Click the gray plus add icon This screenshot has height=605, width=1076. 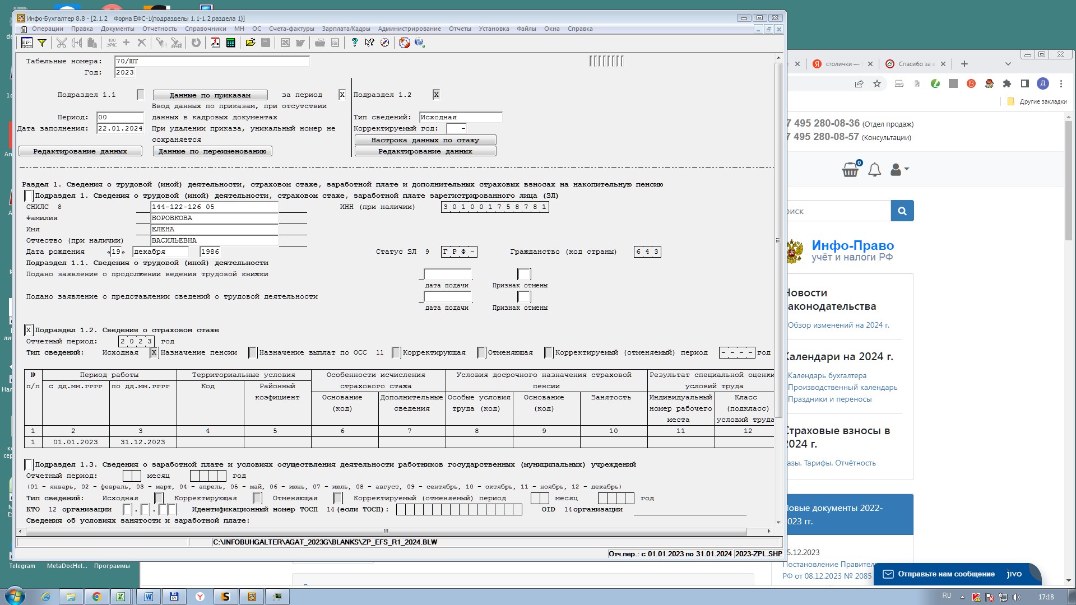point(127,43)
